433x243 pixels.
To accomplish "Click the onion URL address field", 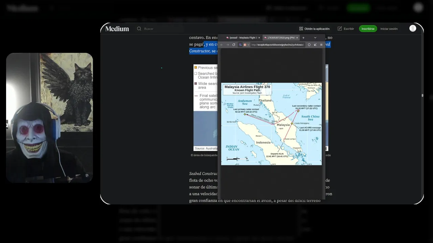I will point(277,45).
